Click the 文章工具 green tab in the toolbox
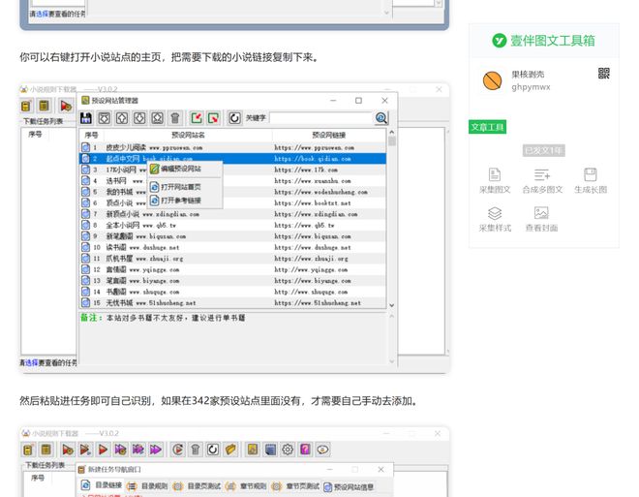639x497 pixels. [487, 127]
